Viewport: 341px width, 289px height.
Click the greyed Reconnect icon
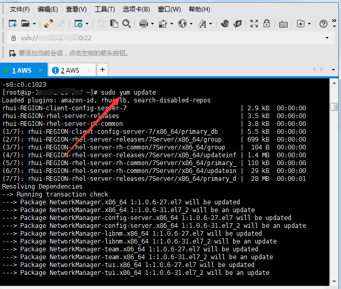[61, 24]
